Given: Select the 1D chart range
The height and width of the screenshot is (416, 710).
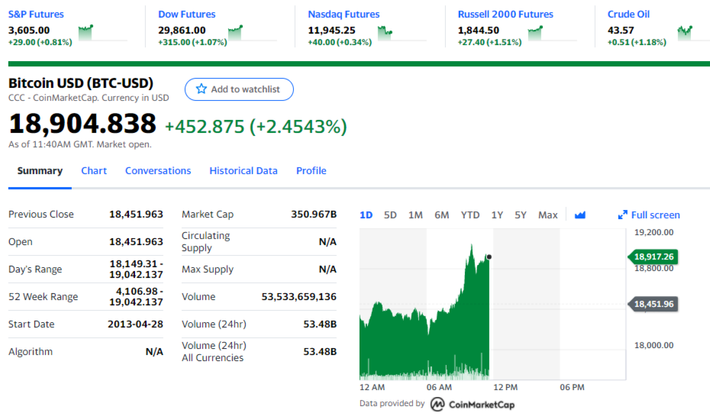Looking at the screenshot, I should 366,215.
